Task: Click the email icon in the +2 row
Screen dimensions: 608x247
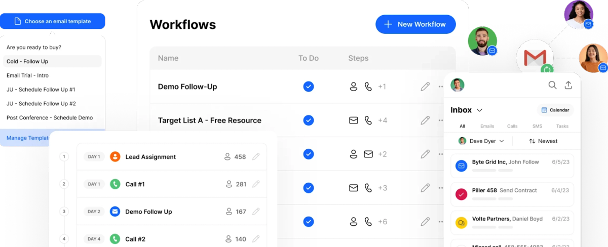Action: click(x=368, y=154)
